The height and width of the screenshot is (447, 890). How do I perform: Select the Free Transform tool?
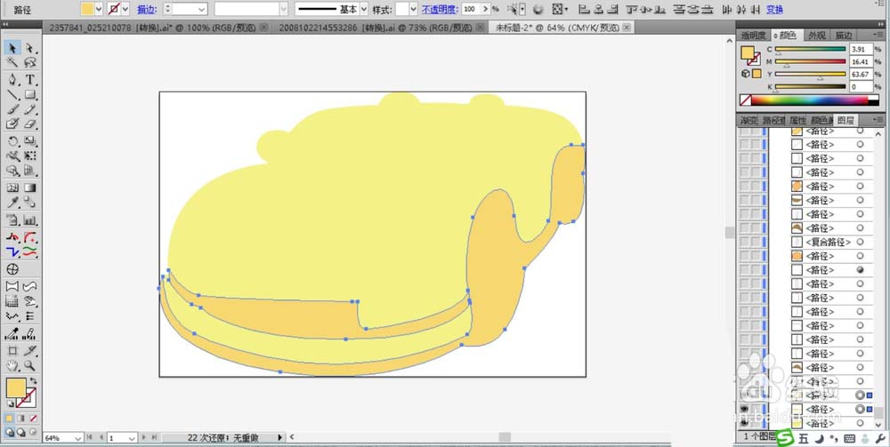coord(30,156)
